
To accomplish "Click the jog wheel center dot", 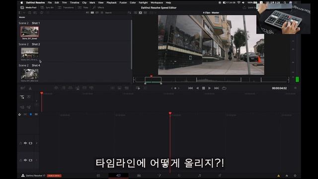I will [175, 88].
